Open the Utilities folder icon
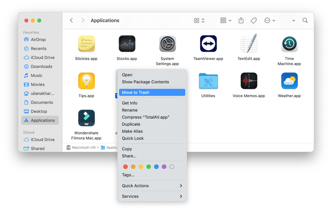 pyautogui.click(x=208, y=81)
